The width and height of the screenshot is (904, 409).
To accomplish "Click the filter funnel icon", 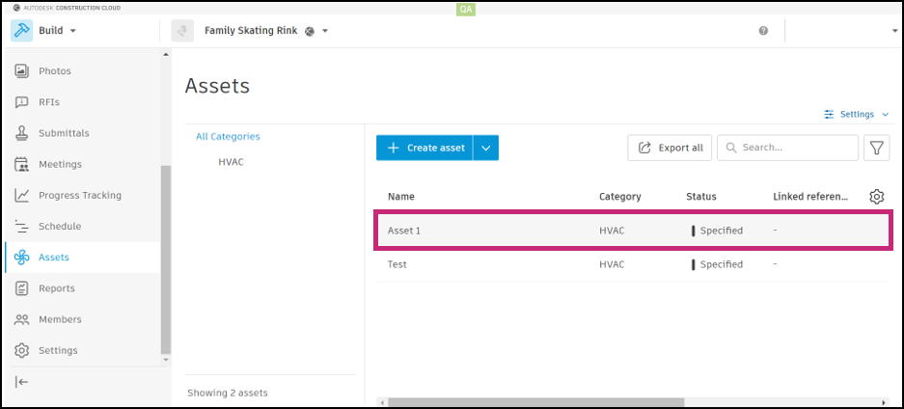I will pyautogui.click(x=876, y=148).
